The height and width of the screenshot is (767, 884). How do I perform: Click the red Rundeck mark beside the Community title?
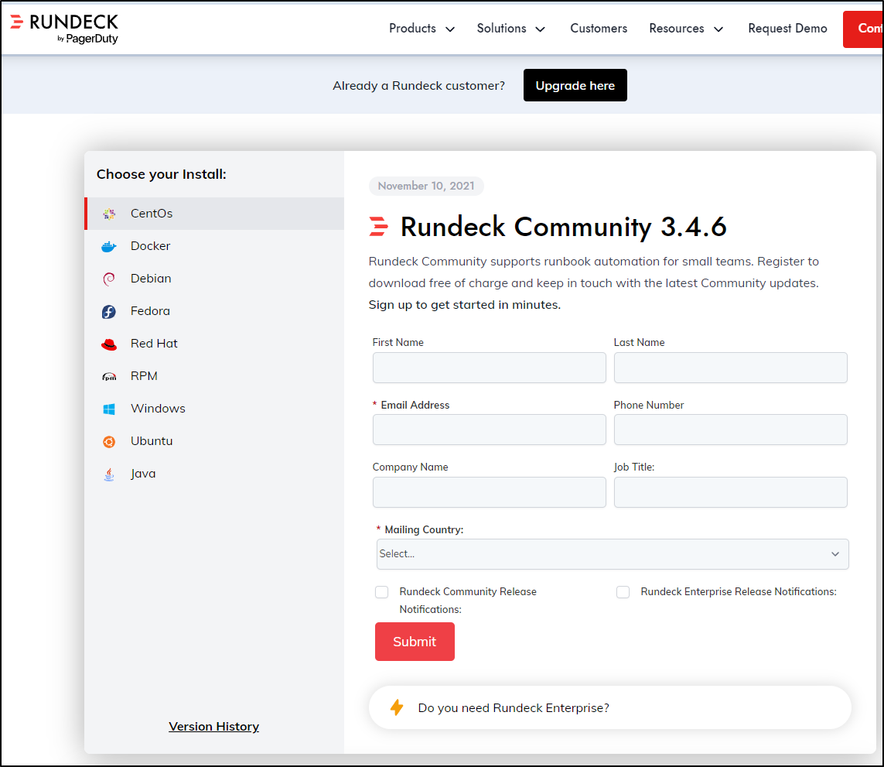pos(378,226)
